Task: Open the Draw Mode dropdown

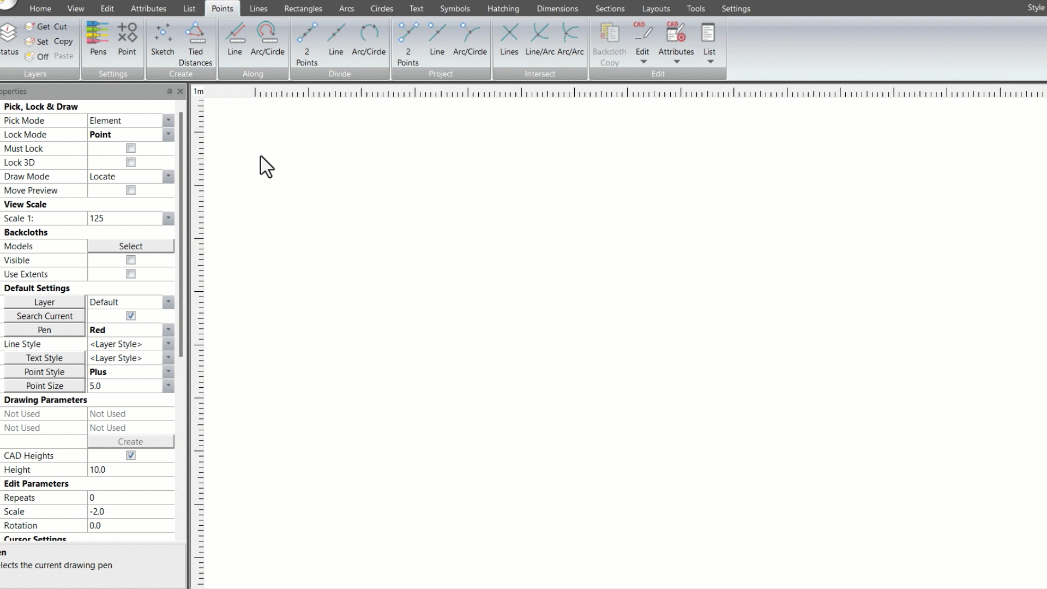Action: [168, 176]
